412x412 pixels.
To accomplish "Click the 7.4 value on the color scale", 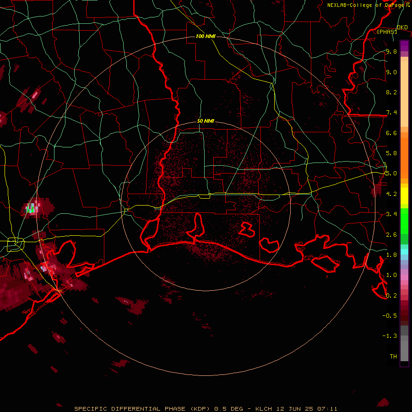I will 391,113.
